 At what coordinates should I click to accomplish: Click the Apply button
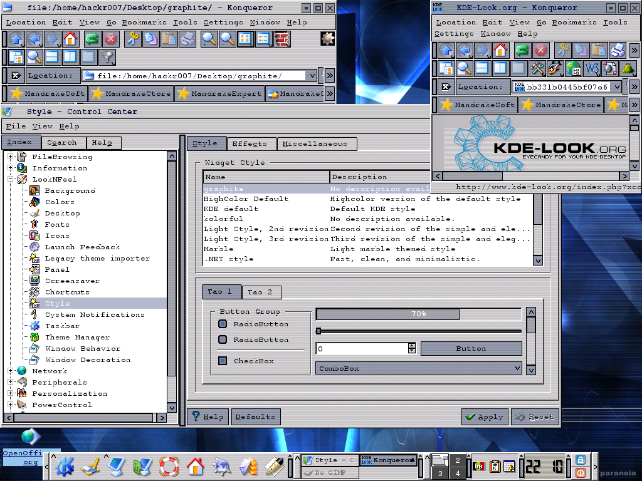tap(485, 416)
